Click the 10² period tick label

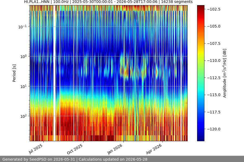(24, 116)
